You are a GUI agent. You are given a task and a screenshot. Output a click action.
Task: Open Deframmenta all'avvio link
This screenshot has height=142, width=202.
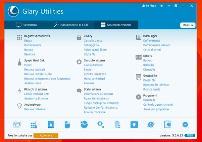pos(157,45)
